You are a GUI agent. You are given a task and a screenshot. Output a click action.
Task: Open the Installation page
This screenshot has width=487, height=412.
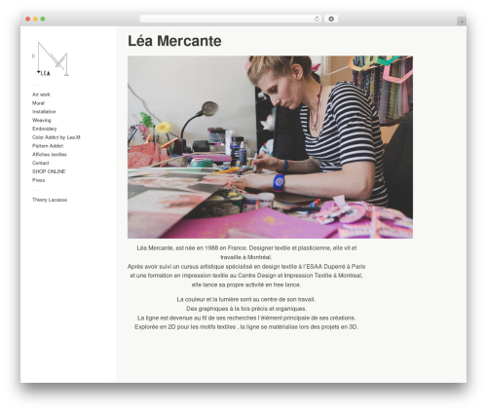[x=44, y=111]
